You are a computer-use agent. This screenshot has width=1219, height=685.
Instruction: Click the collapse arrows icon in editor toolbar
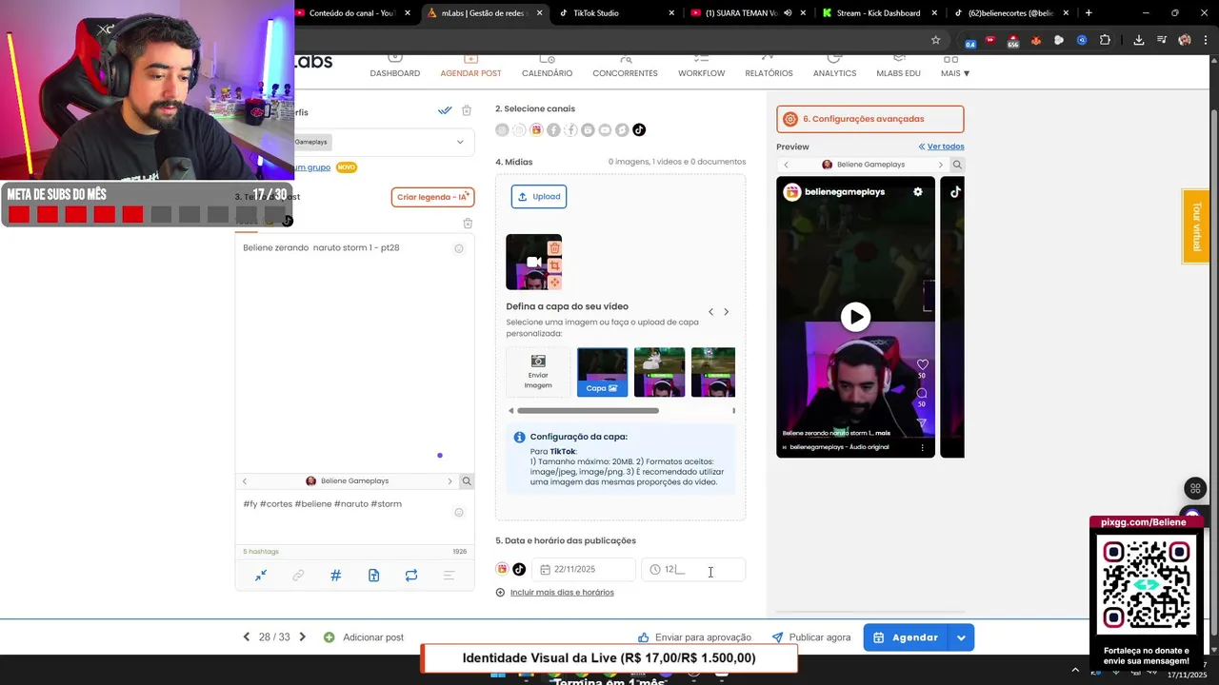click(x=260, y=576)
